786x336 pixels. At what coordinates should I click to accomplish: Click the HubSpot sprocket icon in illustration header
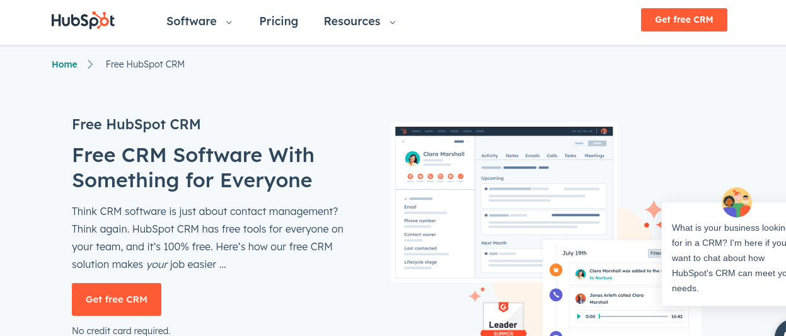pyautogui.click(x=404, y=131)
